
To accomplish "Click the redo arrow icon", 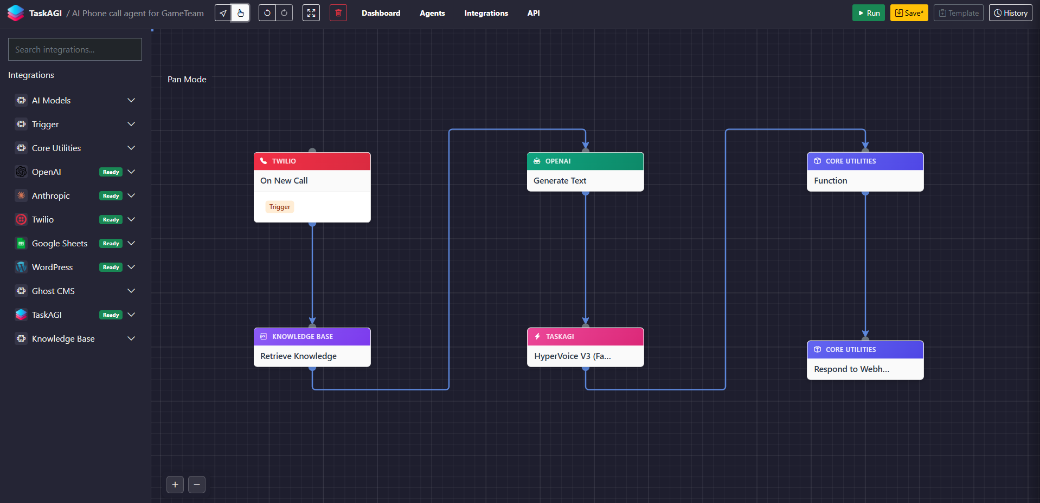I will tap(284, 13).
